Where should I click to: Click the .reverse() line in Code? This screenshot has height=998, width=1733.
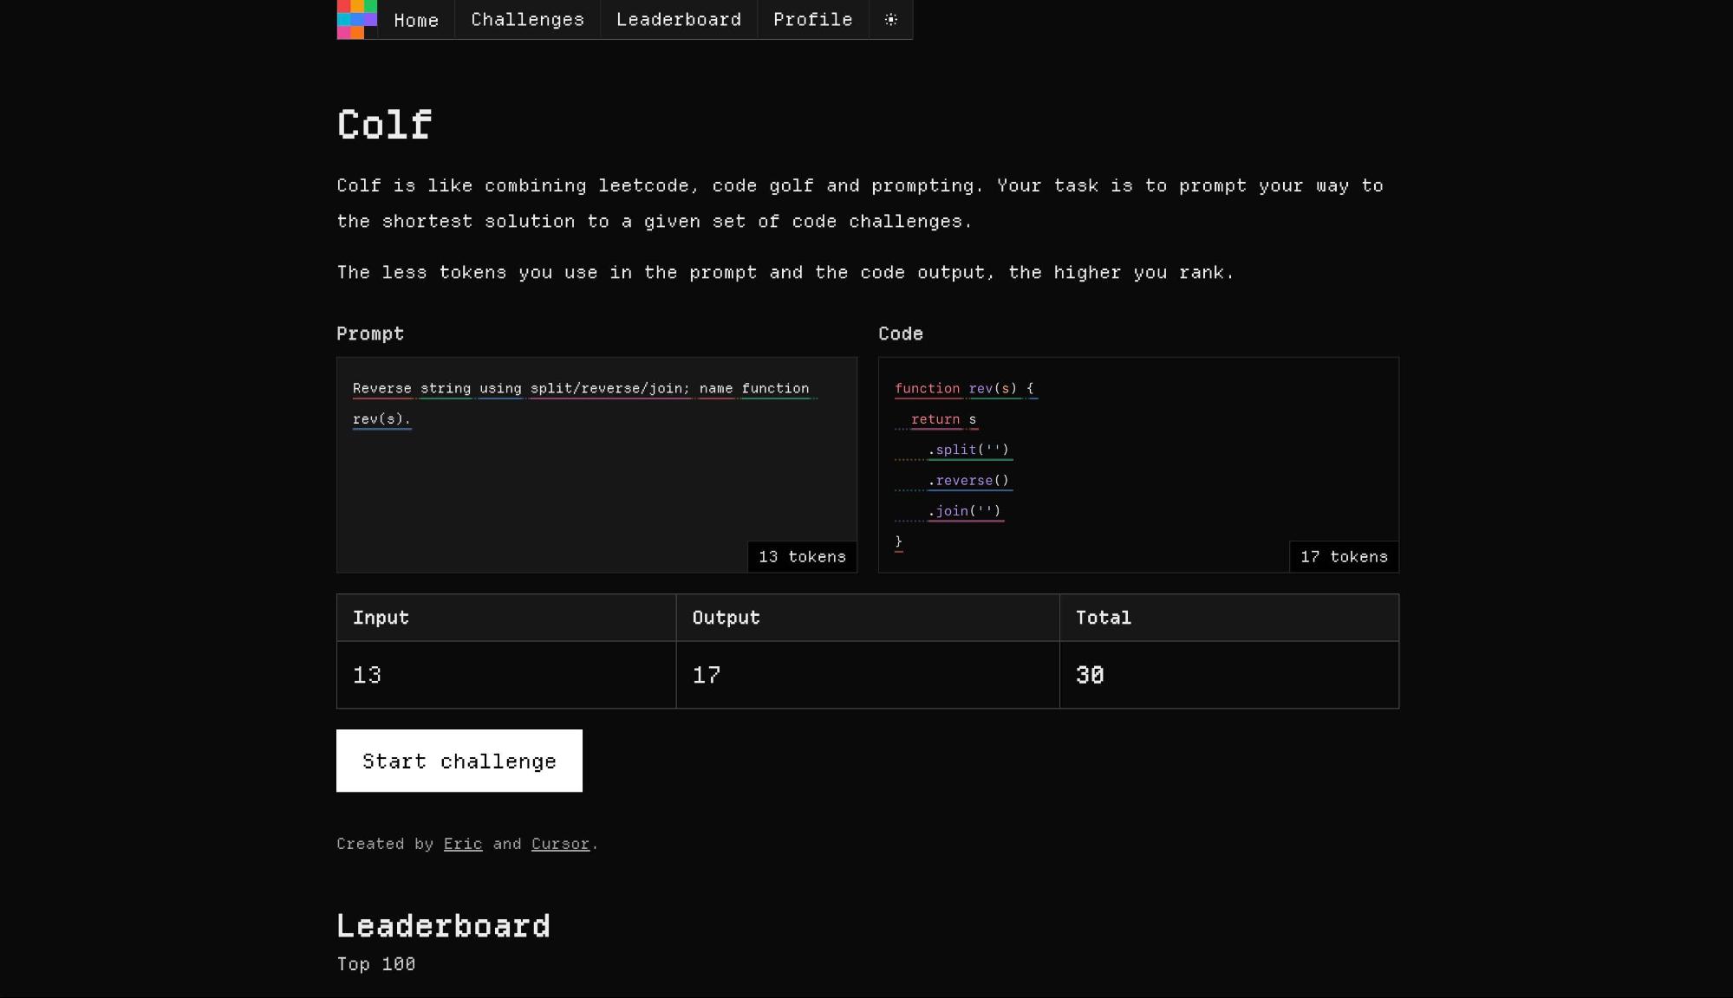pyautogui.click(x=967, y=481)
